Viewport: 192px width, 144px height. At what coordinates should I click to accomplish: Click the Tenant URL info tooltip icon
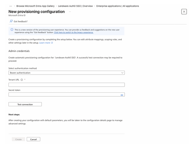22,80
